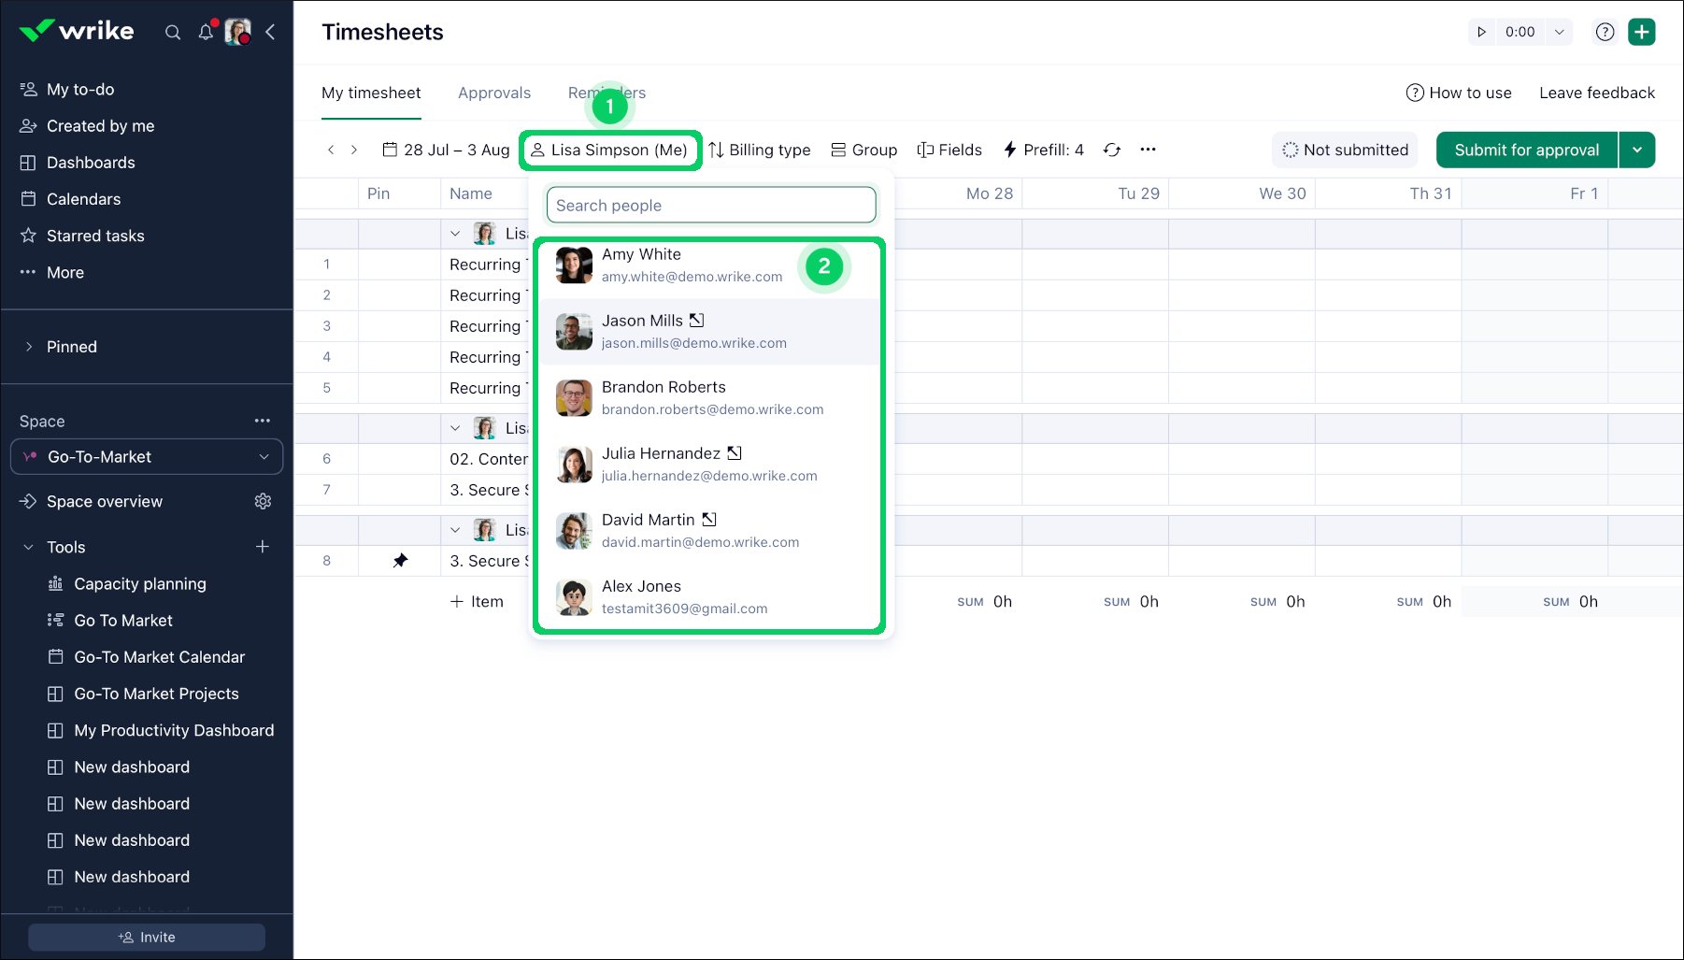The height and width of the screenshot is (960, 1684).
Task: Select David Martin from the people list
Action: click(x=711, y=531)
